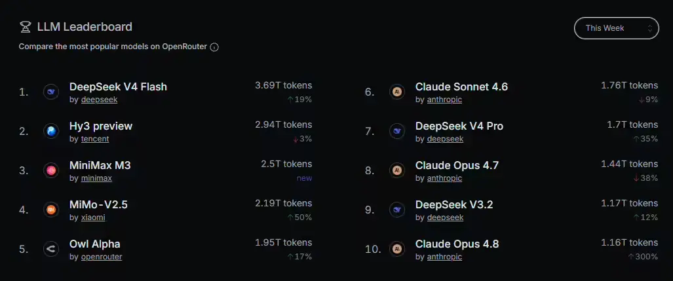Open the openrouter author link under Owl Alpha
Image resolution: width=673 pixels, height=281 pixels.
(x=102, y=257)
